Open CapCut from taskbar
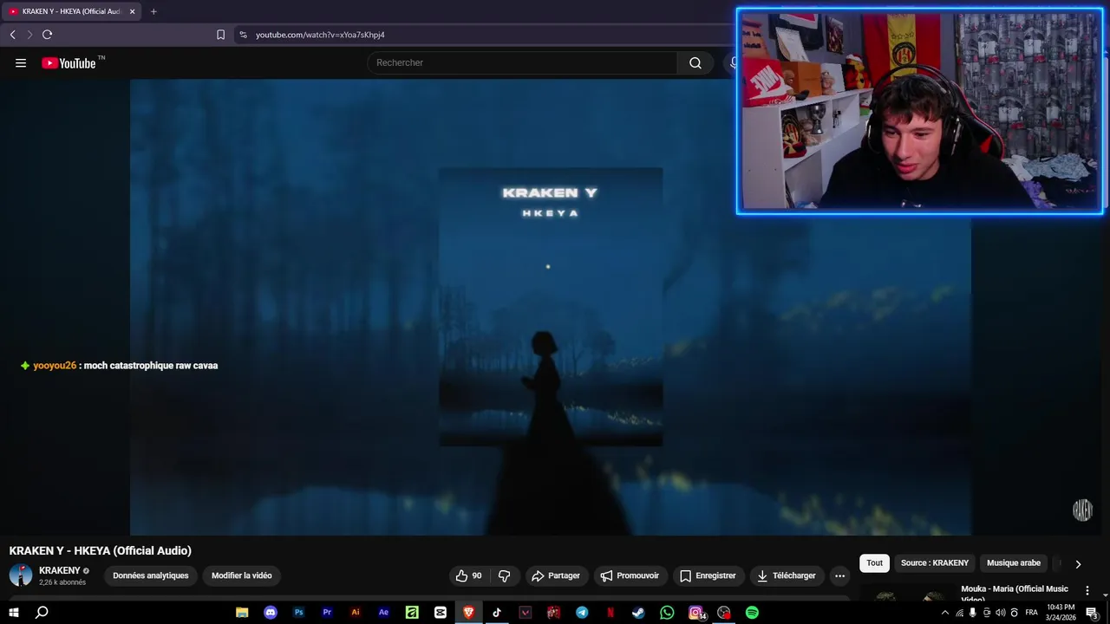This screenshot has height=624, width=1110. [441, 613]
